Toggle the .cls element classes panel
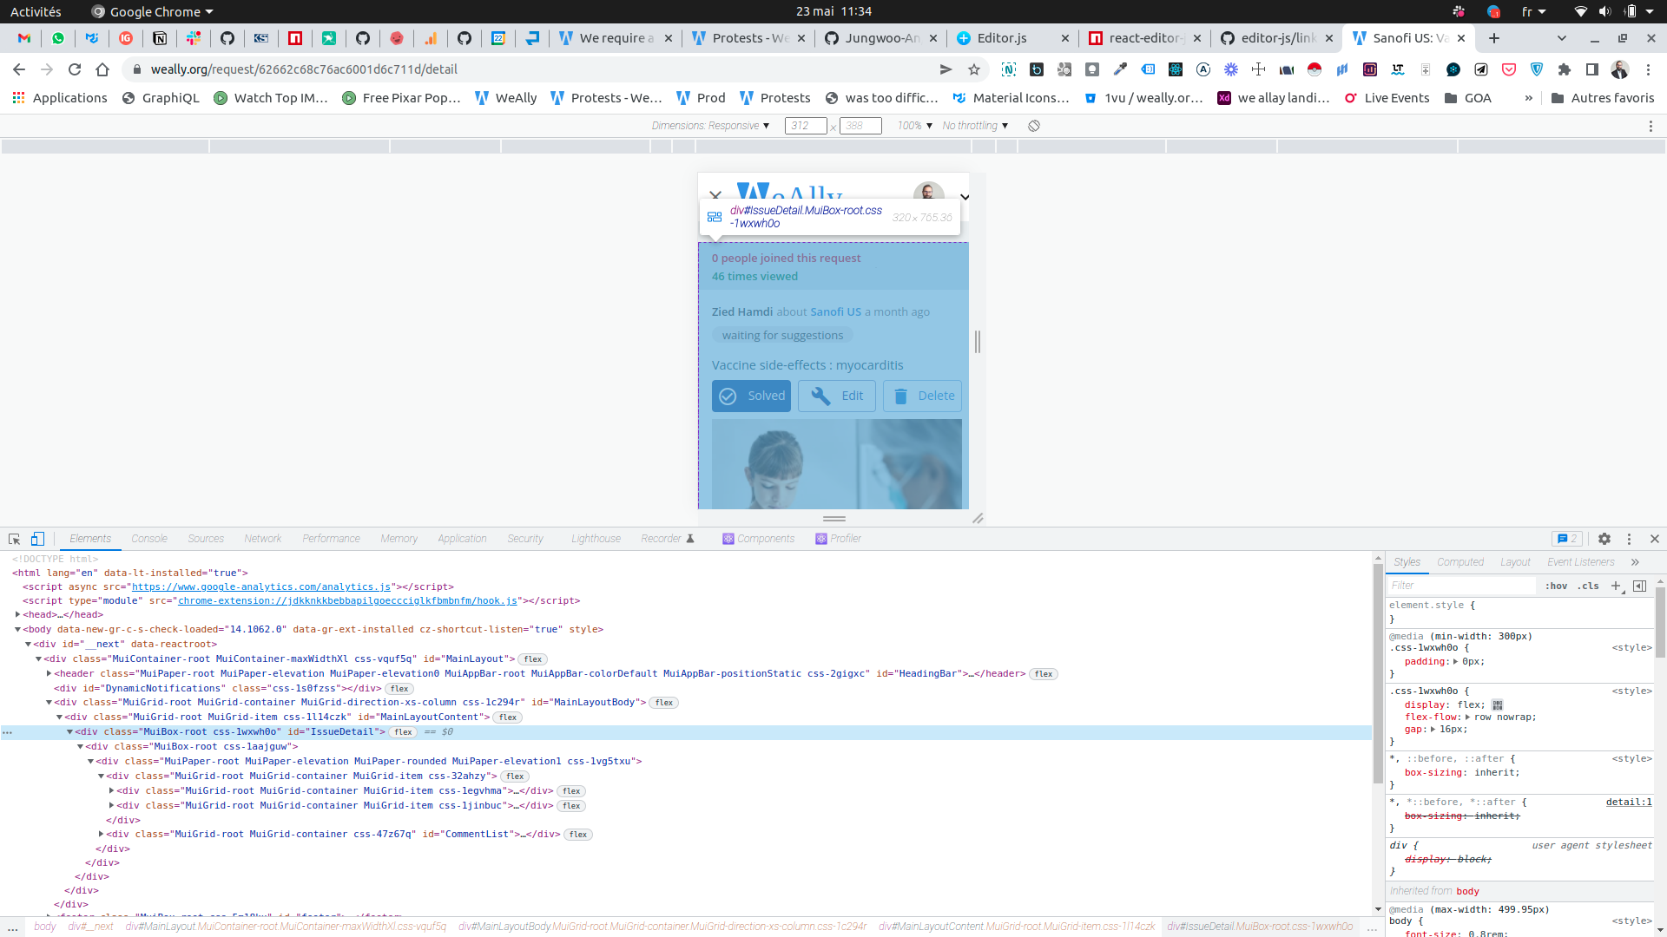 point(1588,586)
